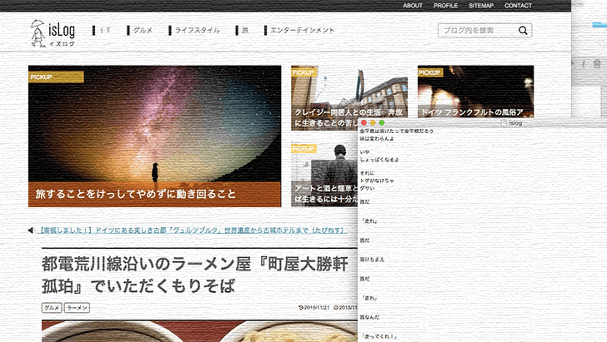Open the SITEMAP page
607x342 pixels.
tap(481, 6)
